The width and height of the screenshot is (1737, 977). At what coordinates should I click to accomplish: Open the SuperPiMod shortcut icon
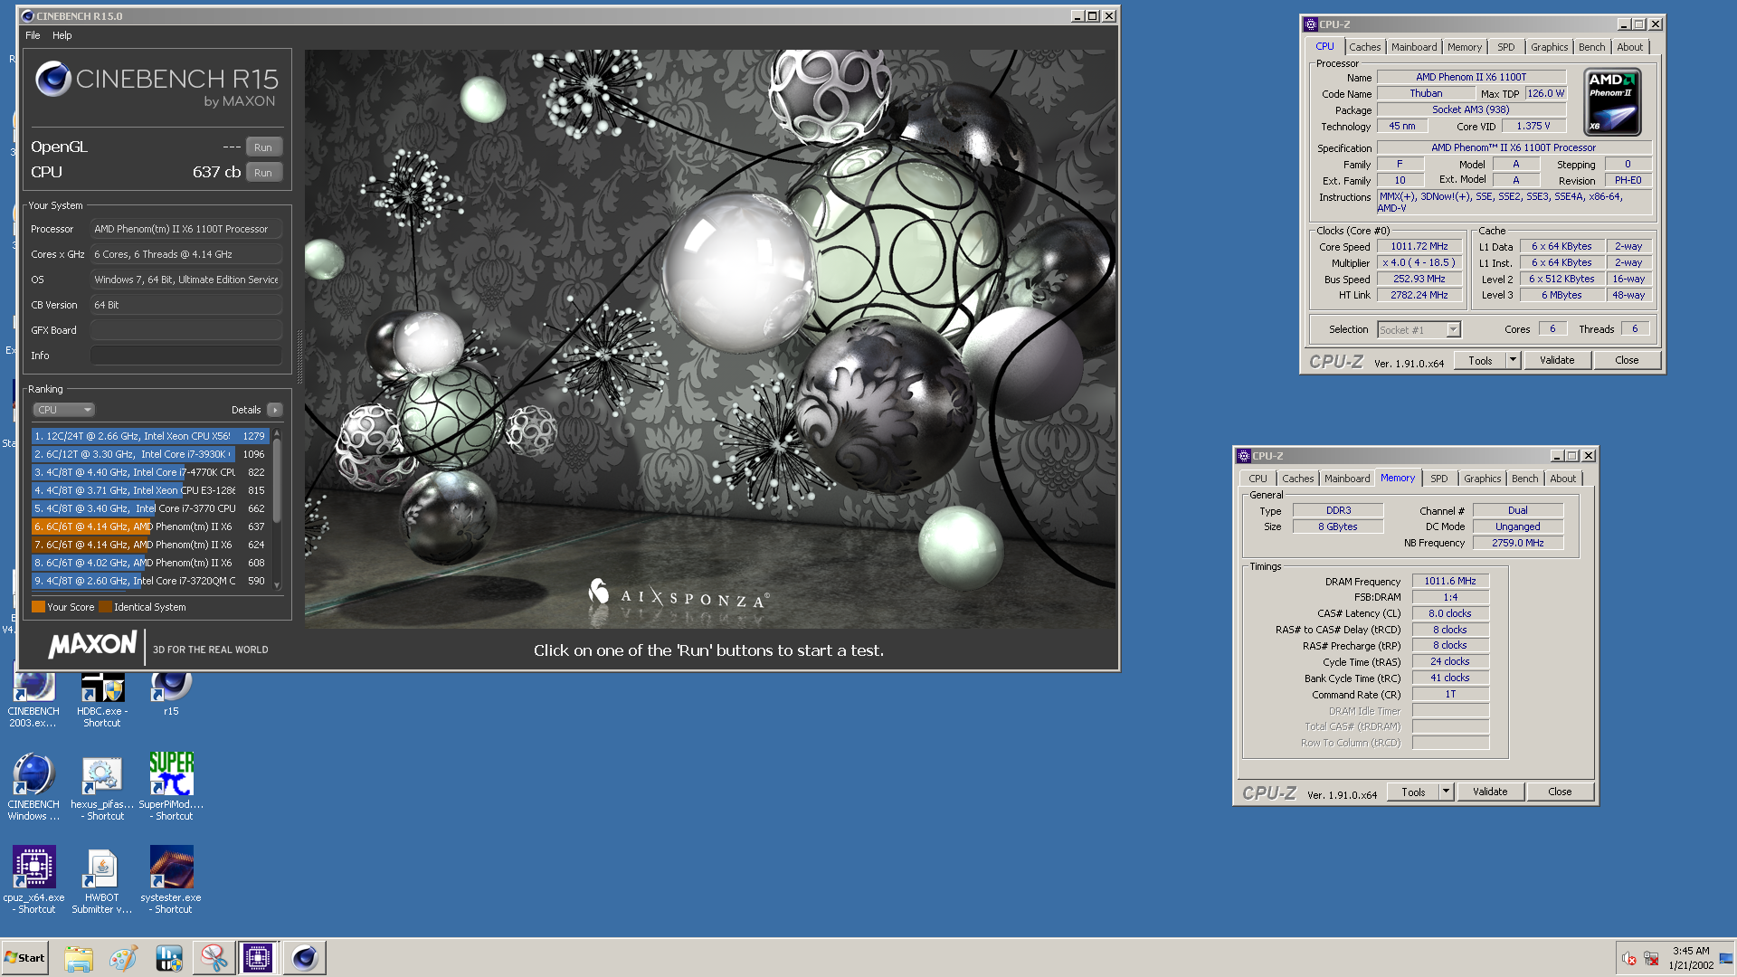click(171, 787)
